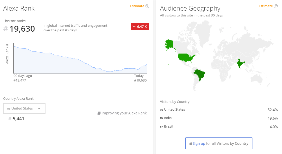Click the Visitors by Country label
Image resolution: width=282 pixels, height=154 pixels.
175,102
